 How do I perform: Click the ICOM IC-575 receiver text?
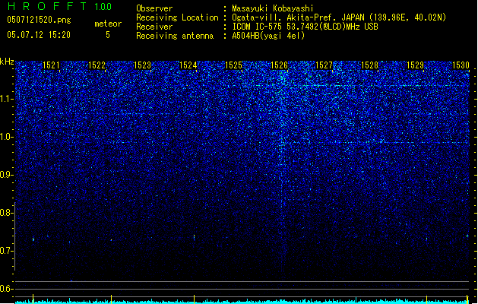point(305,27)
